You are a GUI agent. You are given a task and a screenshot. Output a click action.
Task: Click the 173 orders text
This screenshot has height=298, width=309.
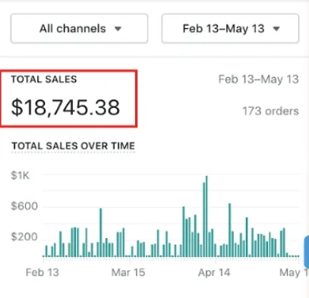pyautogui.click(x=270, y=111)
